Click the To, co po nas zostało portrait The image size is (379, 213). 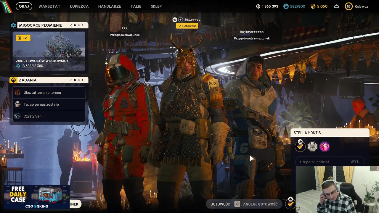[17, 104]
